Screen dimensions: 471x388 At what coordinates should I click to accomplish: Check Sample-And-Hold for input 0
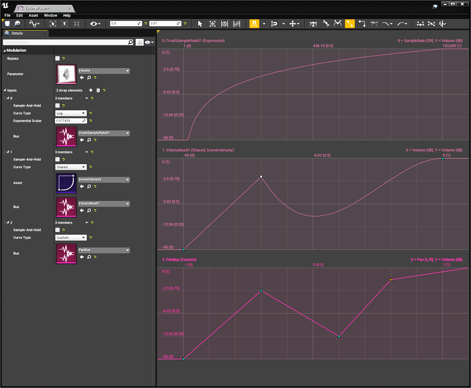click(58, 105)
